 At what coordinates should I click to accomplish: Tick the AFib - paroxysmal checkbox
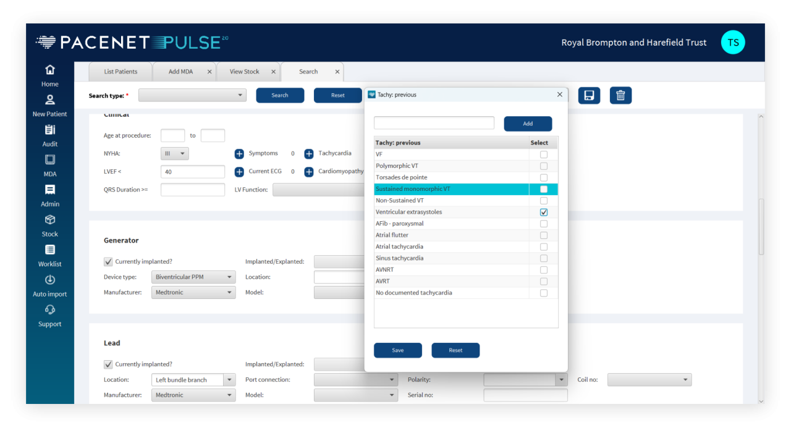pos(544,224)
